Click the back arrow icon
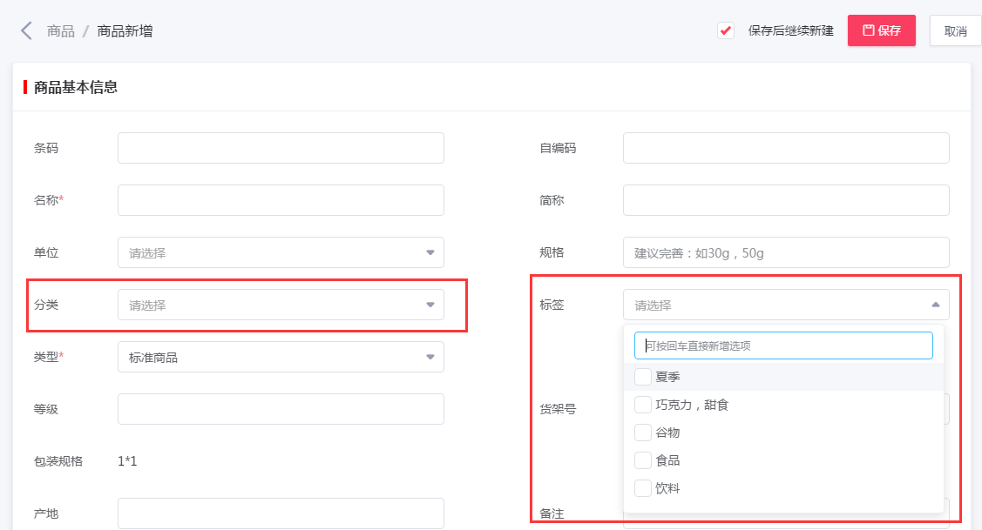Screen dimensions: 982x530 click(x=26, y=31)
